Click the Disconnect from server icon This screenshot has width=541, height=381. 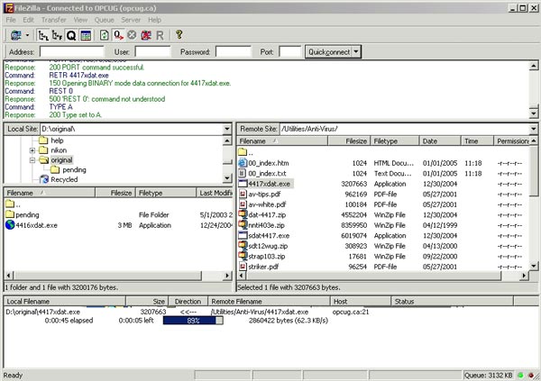click(x=146, y=35)
